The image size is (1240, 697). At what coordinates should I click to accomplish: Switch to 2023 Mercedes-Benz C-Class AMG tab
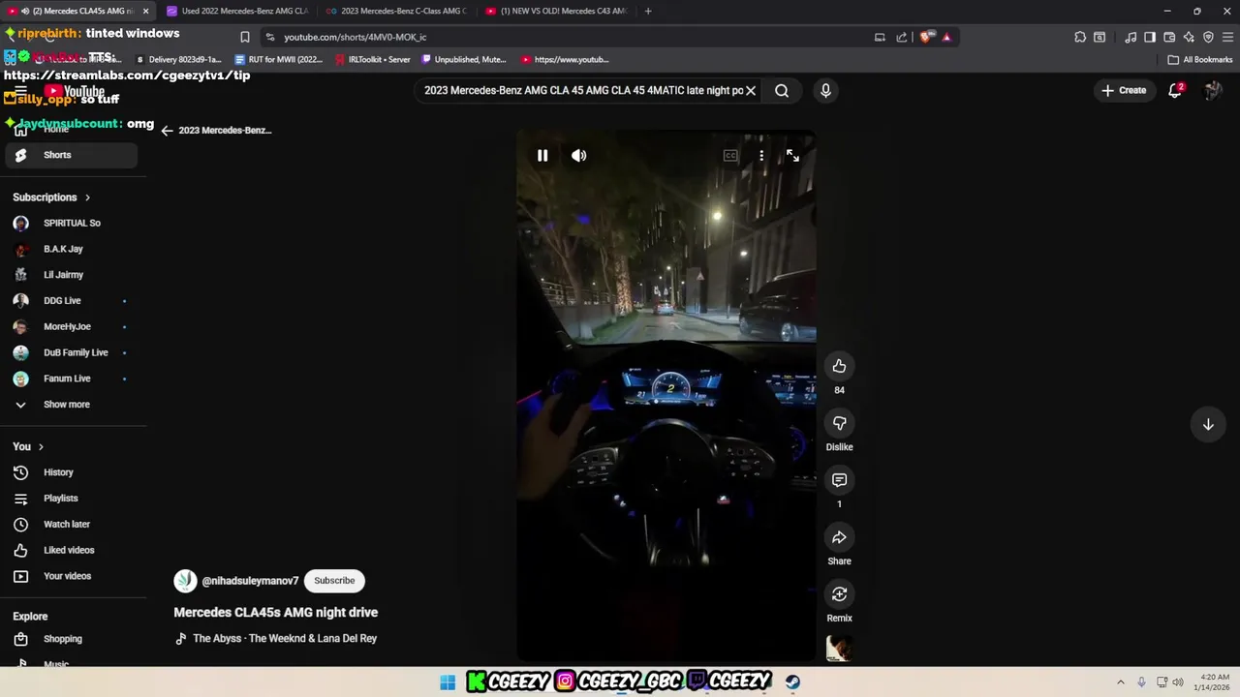pos(395,11)
